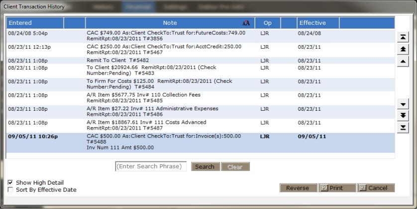Viewport: 417px width, 209px height.
Task: Click the Note column header
Action: click(x=170, y=23)
